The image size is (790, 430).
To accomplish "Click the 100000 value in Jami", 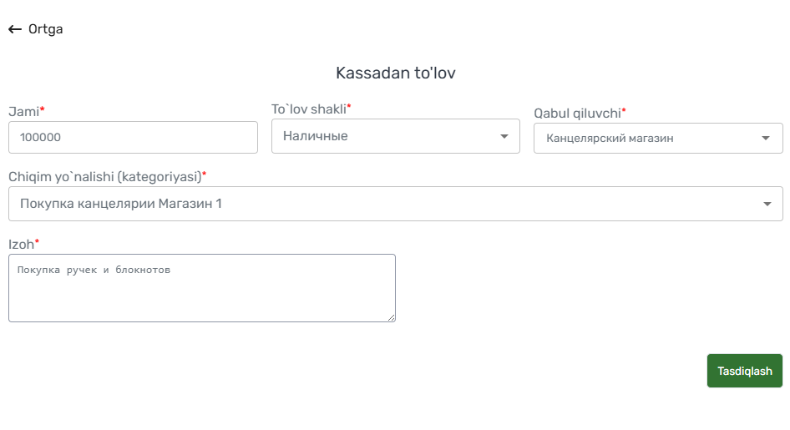I will (40, 137).
